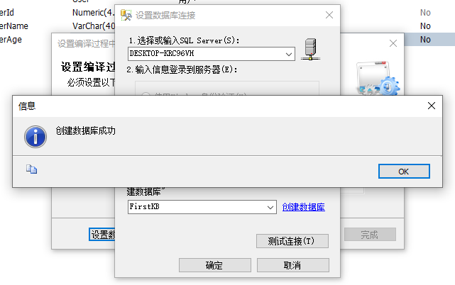Click inside the DESKTOP-KRC96VH server field
The width and height of the screenshot is (455, 285).
coord(205,54)
